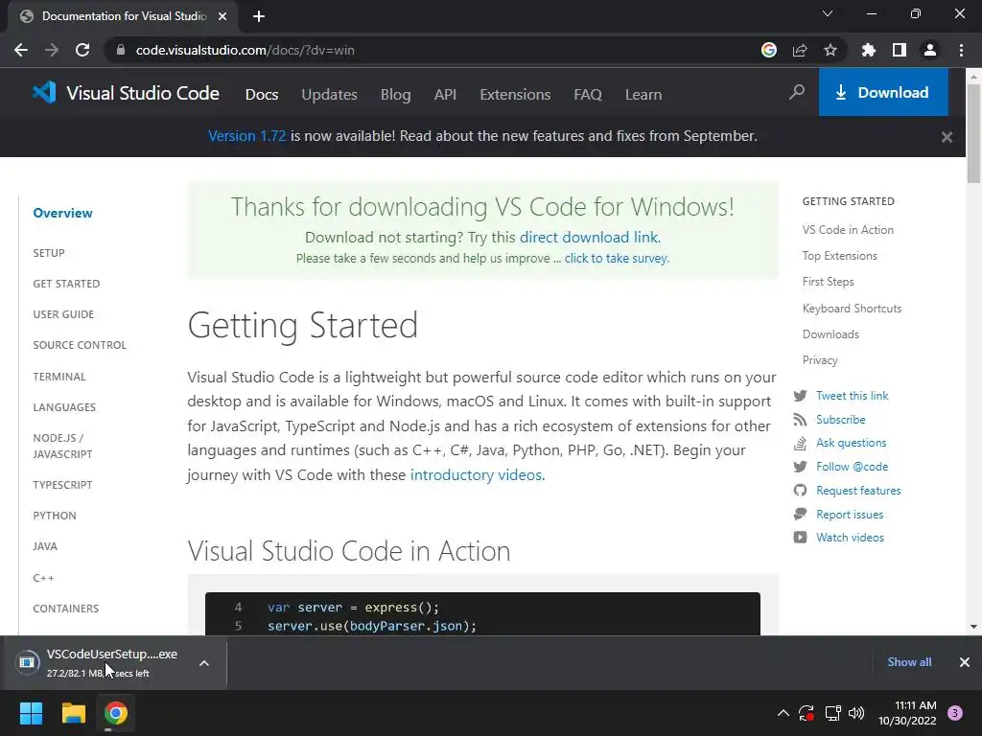The image size is (982, 736).
Task: Go back with the browser back arrow
Action: tap(21, 50)
